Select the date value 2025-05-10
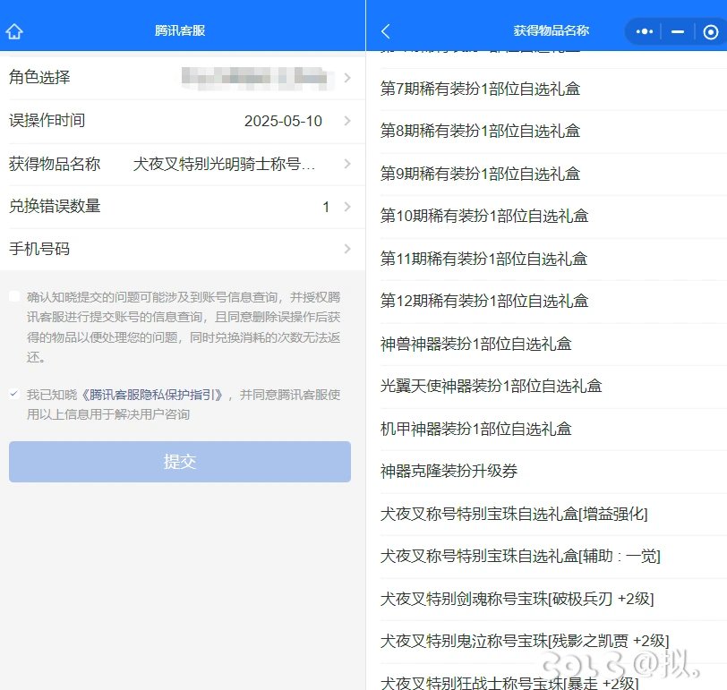 click(x=283, y=121)
